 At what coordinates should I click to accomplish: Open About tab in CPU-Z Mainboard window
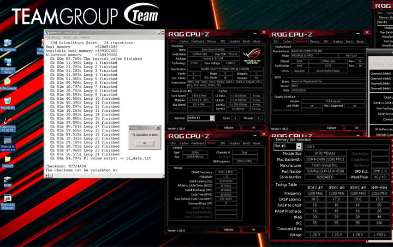coord(360,41)
